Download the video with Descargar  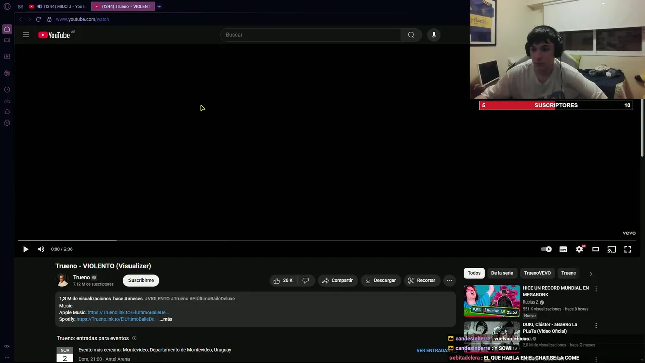pyautogui.click(x=380, y=280)
